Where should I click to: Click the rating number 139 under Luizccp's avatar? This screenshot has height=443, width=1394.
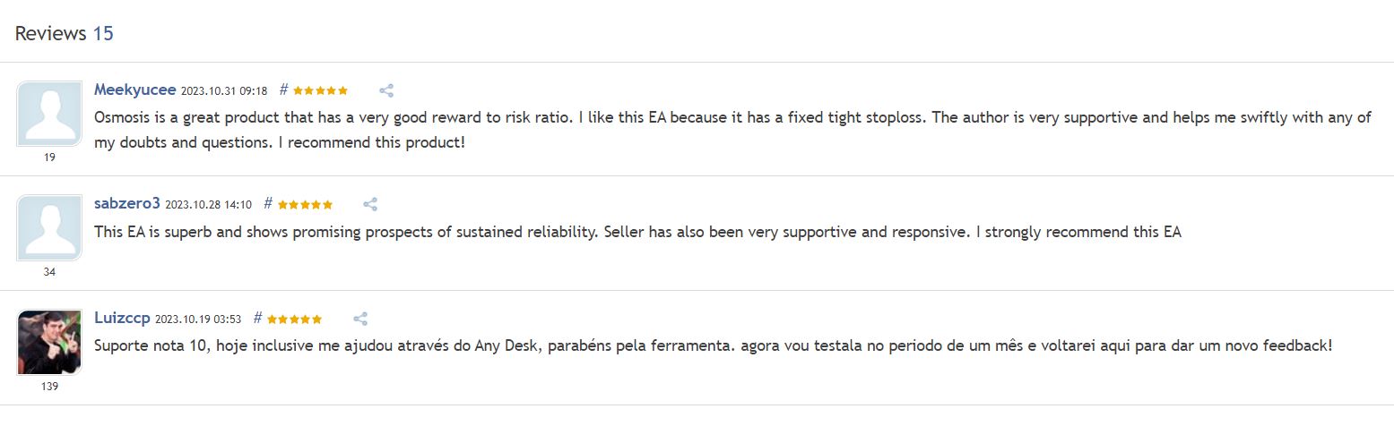(x=49, y=387)
